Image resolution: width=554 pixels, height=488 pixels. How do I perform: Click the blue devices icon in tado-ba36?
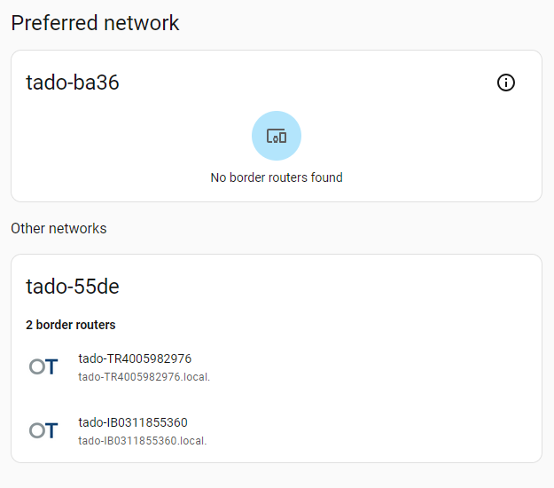277,136
